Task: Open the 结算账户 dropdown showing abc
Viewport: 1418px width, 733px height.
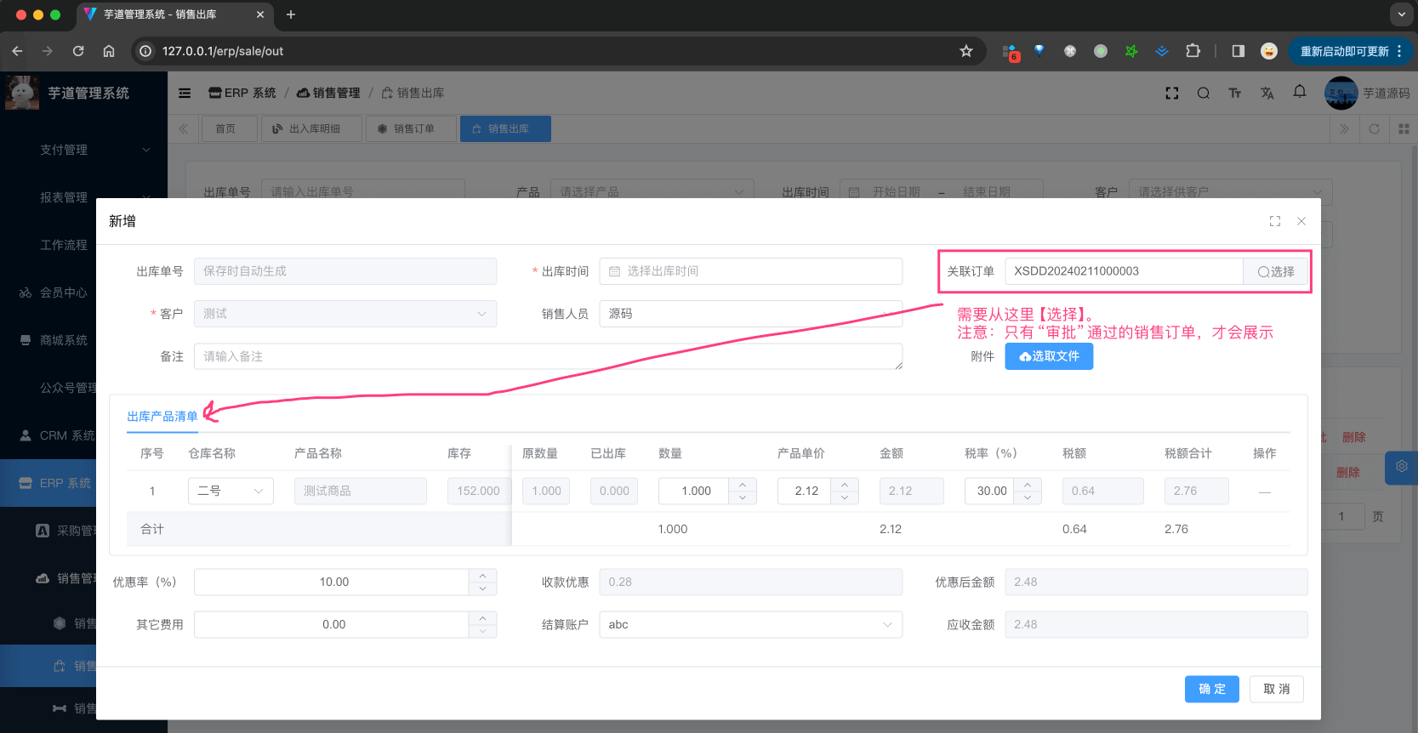Action: tap(749, 624)
